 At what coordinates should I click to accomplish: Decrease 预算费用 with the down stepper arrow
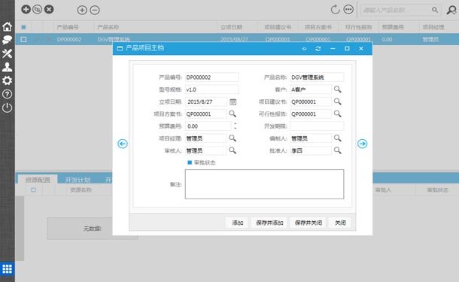pyautogui.click(x=235, y=128)
